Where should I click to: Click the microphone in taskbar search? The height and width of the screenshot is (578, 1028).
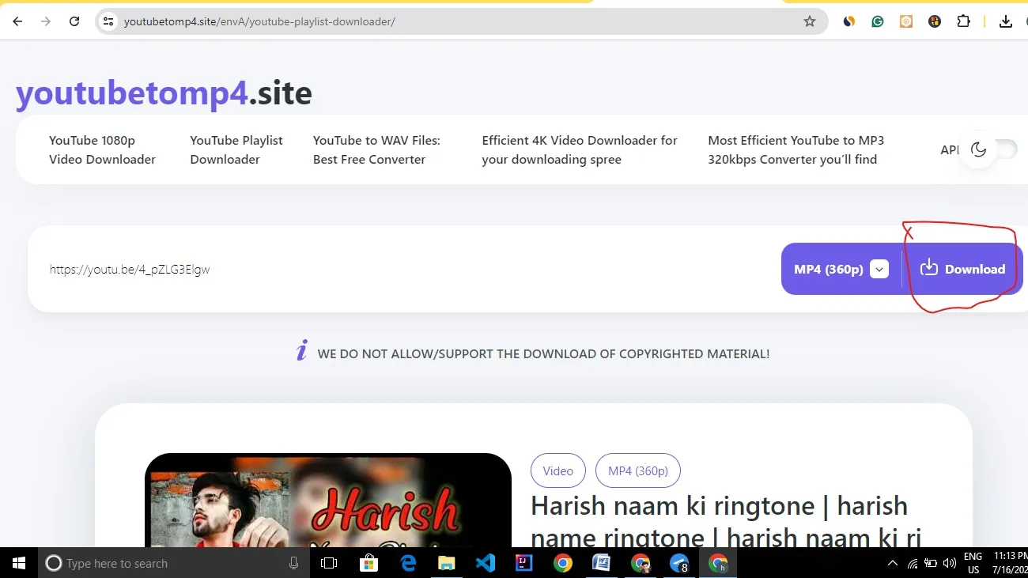[294, 563]
